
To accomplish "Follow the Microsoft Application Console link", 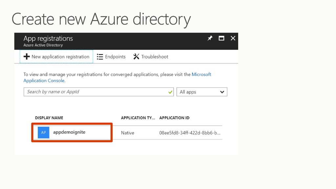I will [117, 77].
